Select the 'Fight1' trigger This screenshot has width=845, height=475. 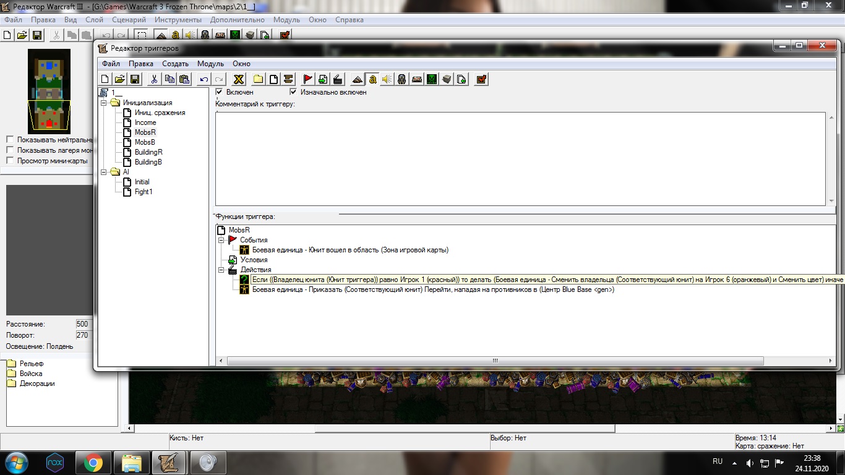(x=144, y=192)
